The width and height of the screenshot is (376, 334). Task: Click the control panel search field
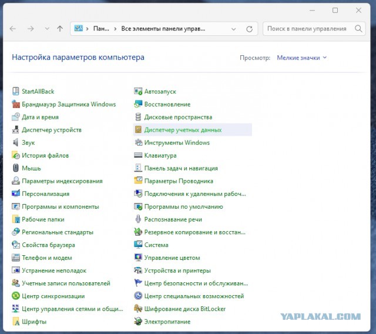[x=314, y=29]
